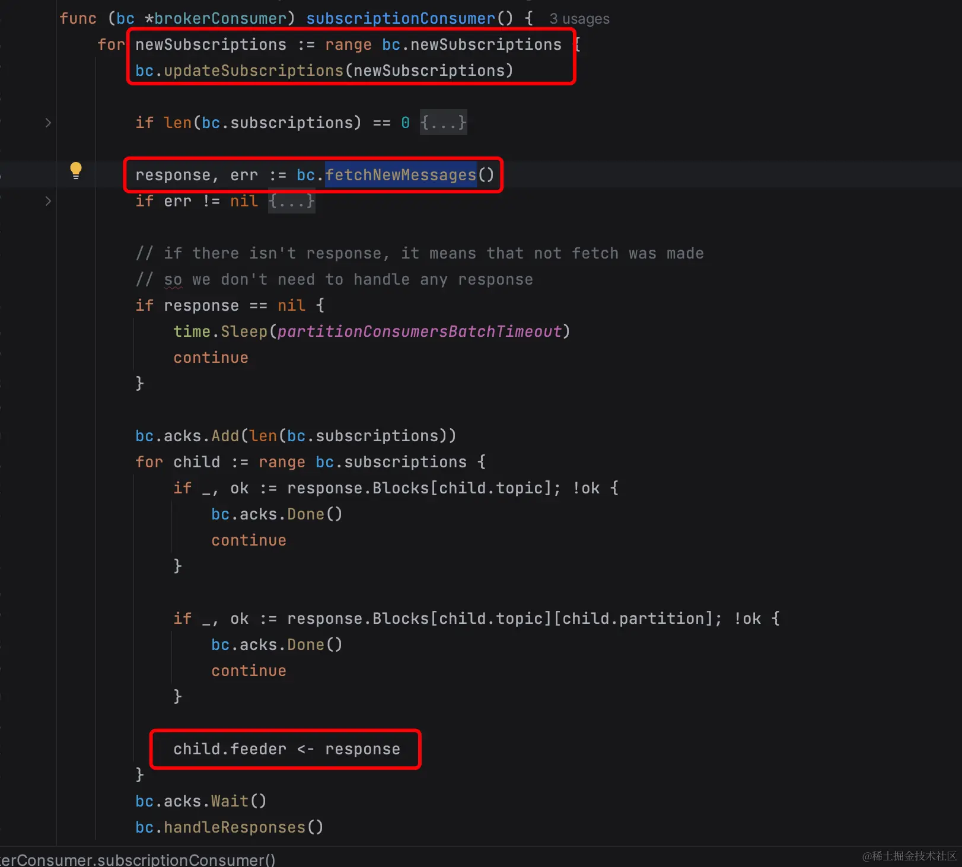Screen dimensions: 962x867
Task: Expand the folded 'if err != nil' gutter arrow
Action: pos(48,201)
